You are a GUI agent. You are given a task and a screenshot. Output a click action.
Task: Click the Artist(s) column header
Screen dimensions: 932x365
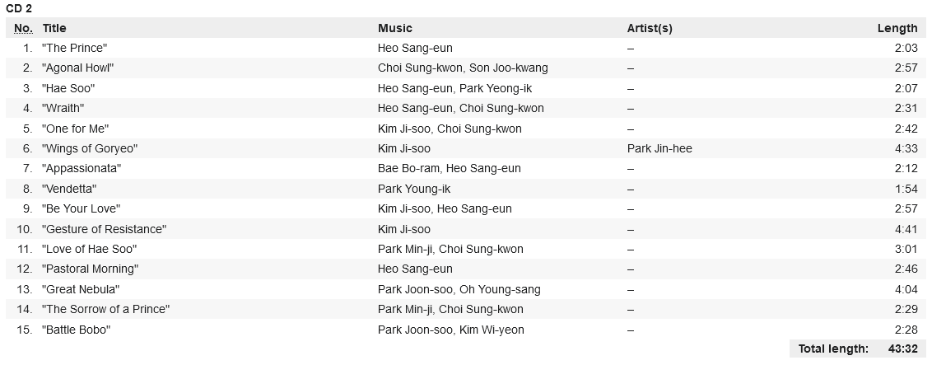[x=650, y=28]
